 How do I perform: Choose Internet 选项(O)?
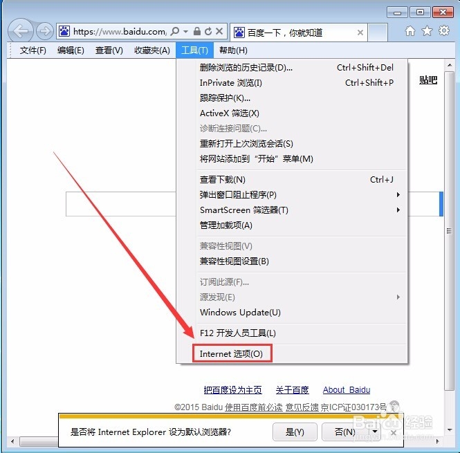[x=292, y=354]
